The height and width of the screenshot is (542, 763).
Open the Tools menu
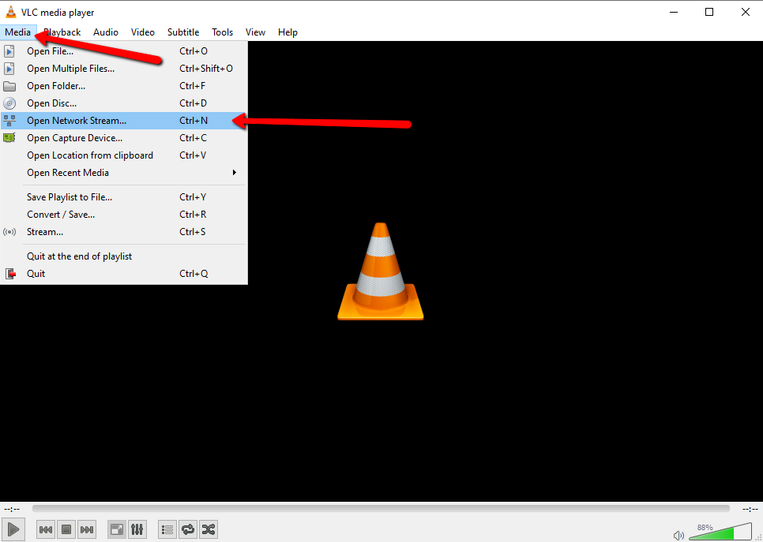tap(222, 32)
